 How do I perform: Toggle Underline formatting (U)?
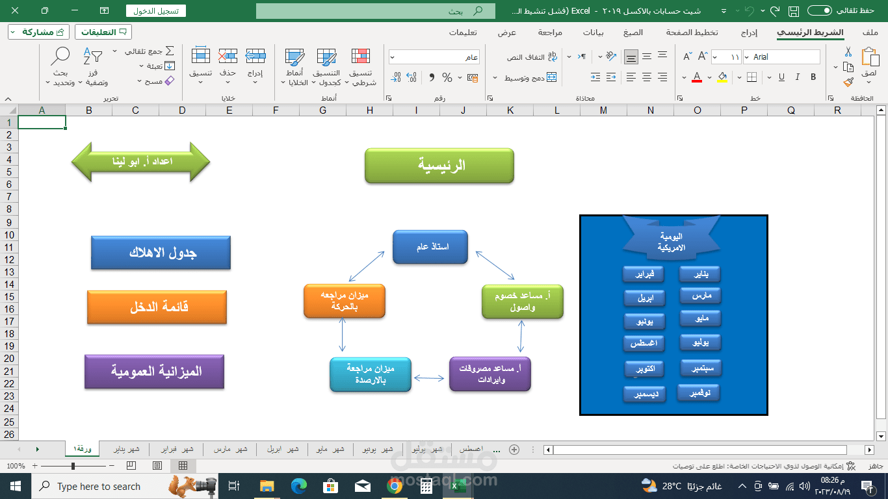781,77
